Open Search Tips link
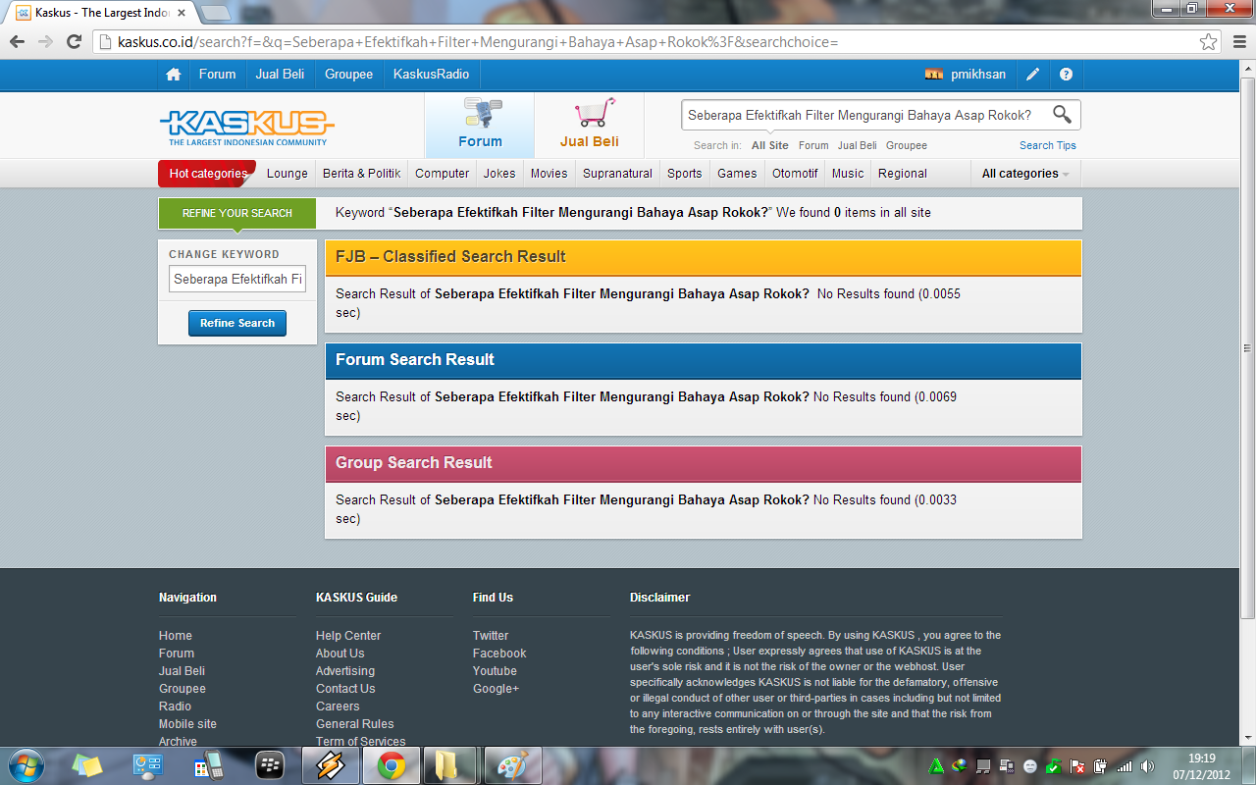Viewport: 1256px width, 785px height. point(1048,145)
